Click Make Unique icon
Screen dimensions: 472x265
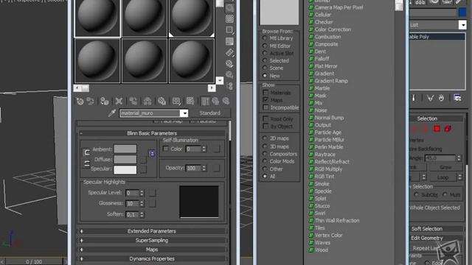[147, 102]
